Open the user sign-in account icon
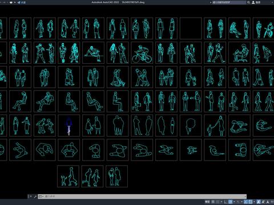This screenshot has height=205, width=274. 253,2
